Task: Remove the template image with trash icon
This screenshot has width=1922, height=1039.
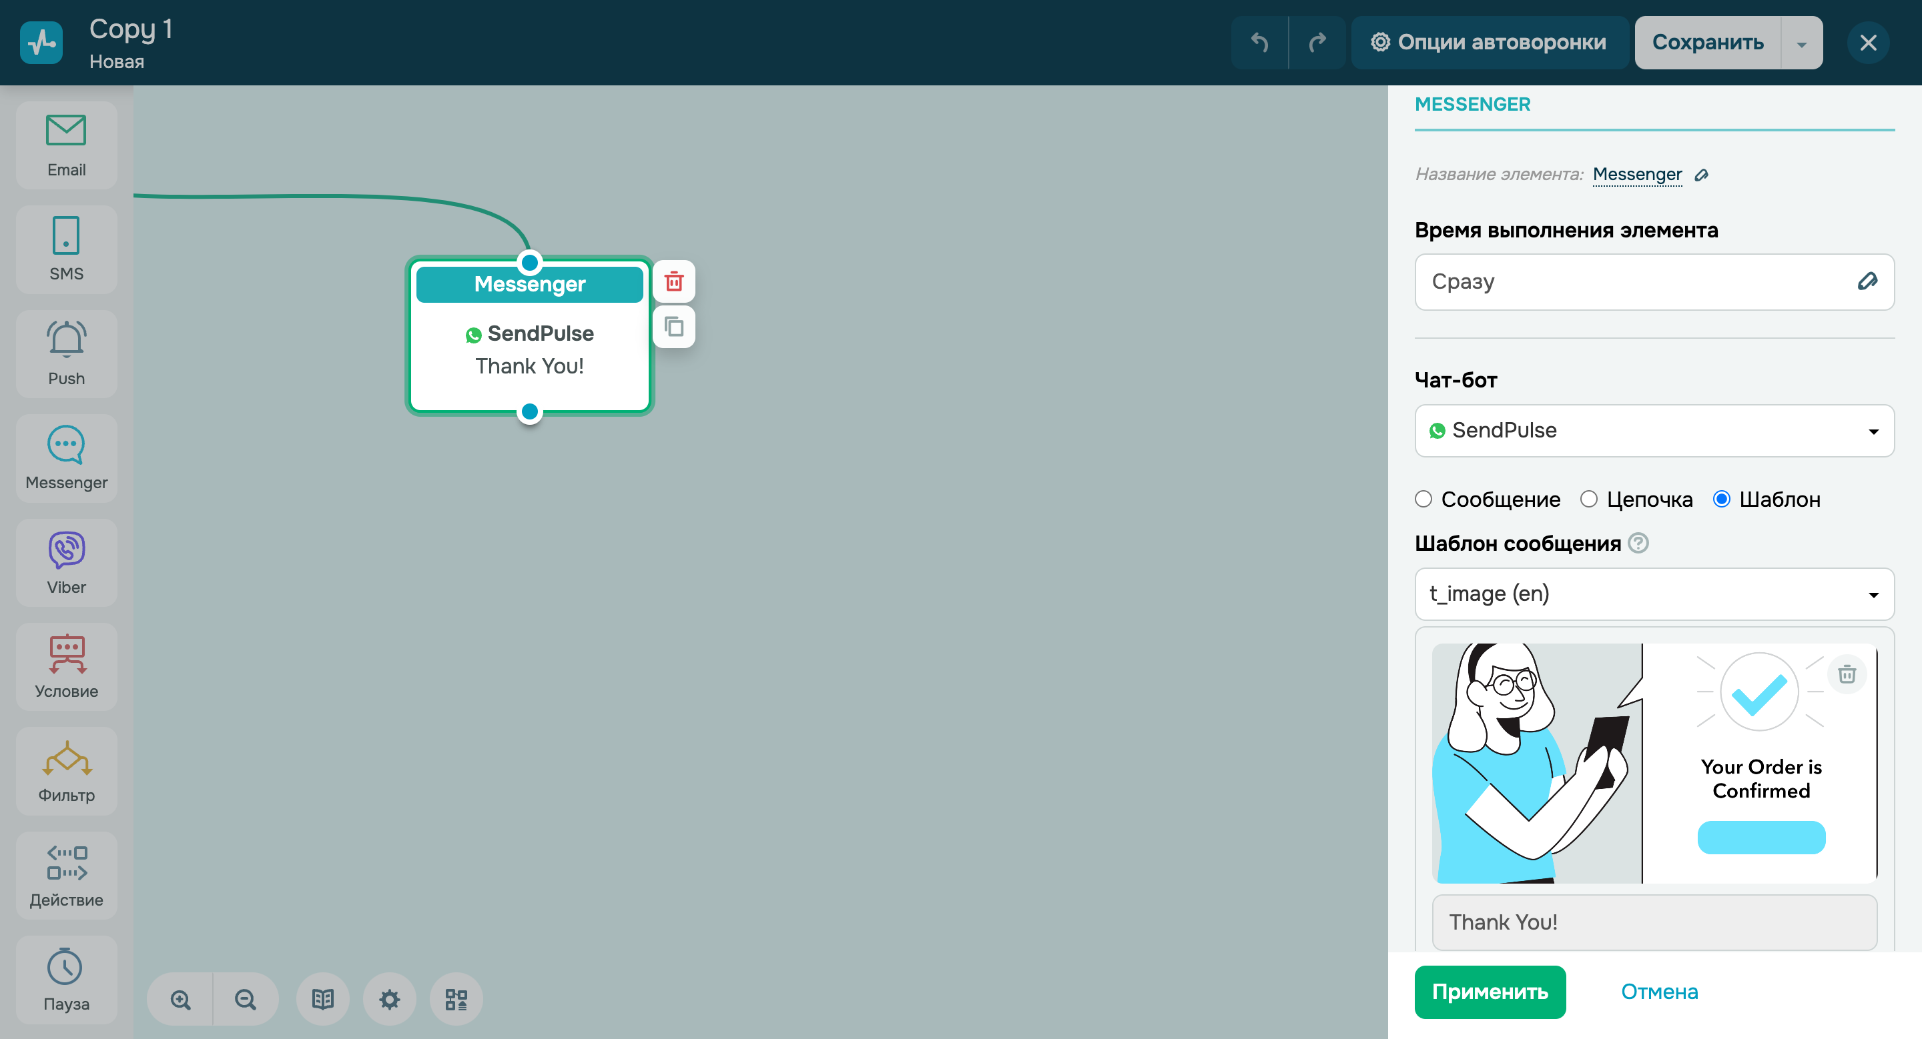Action: pos(1847,674)
